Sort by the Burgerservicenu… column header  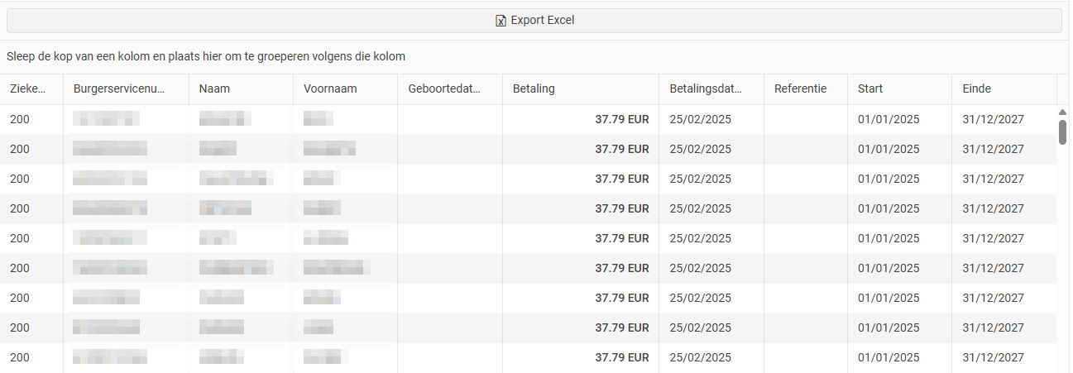[119, 89]
